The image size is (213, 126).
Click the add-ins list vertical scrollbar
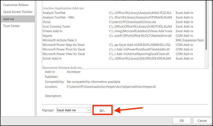(x=206, y=34)
